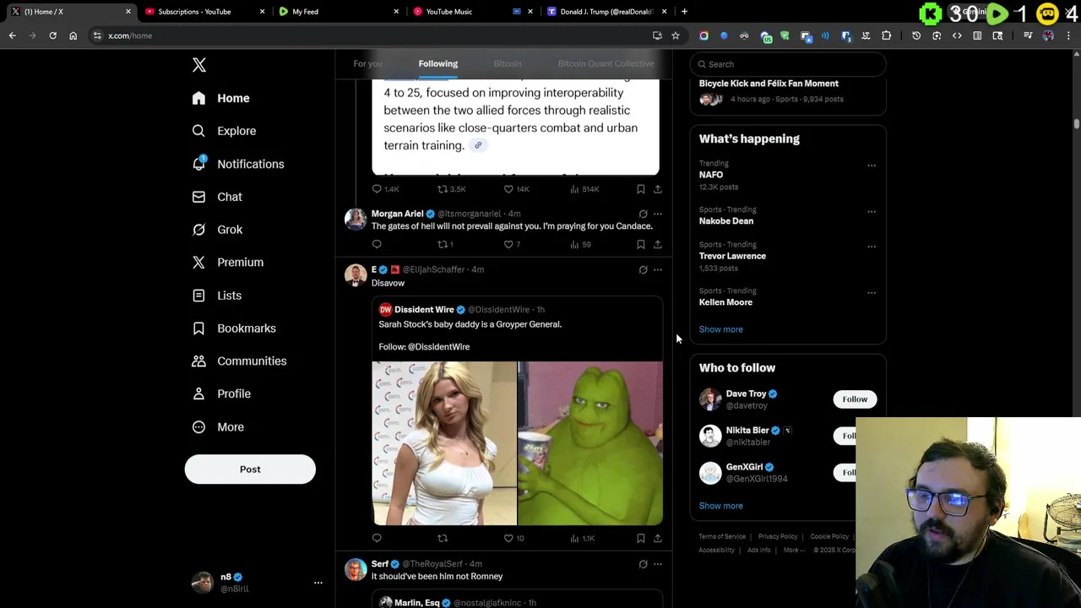The height and width of the screenshot is (608, 1081).
Task: Follow Dave Troy
Action: click(x=855, y=399)
